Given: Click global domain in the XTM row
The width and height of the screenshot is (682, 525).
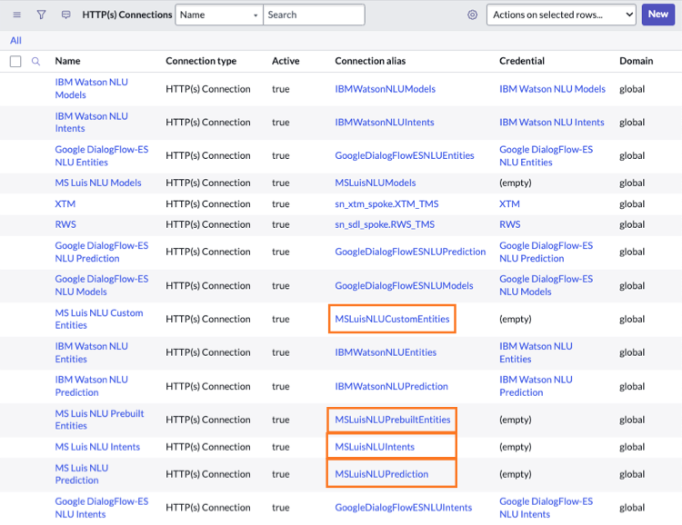Looking at the screenshot, I should coord(632,203).
